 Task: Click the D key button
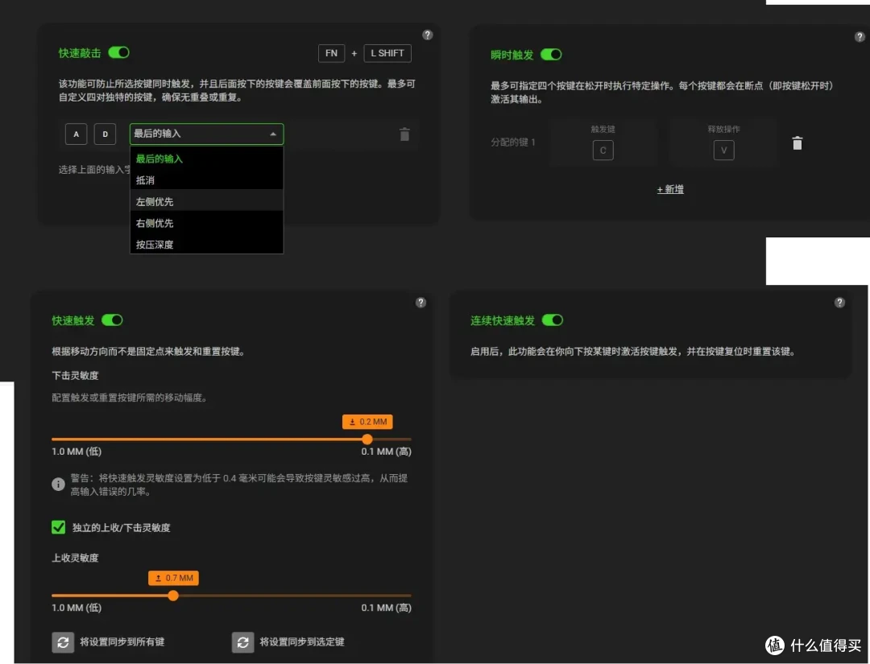coord(105,134)
